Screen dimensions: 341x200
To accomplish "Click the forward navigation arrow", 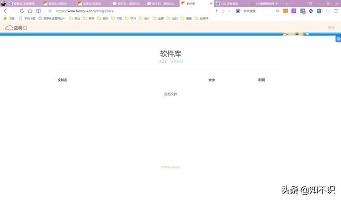I will [x=13, y=11].
